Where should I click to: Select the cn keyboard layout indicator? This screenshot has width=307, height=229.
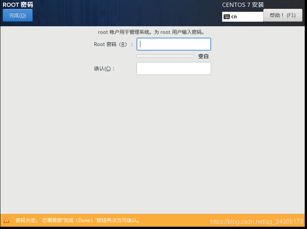(x=243, y=17)
